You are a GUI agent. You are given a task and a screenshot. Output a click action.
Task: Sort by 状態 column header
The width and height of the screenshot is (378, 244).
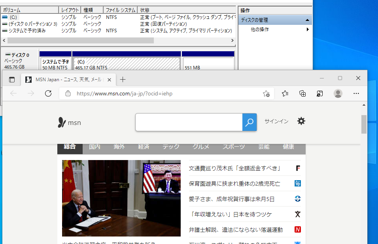click(187, 10)
